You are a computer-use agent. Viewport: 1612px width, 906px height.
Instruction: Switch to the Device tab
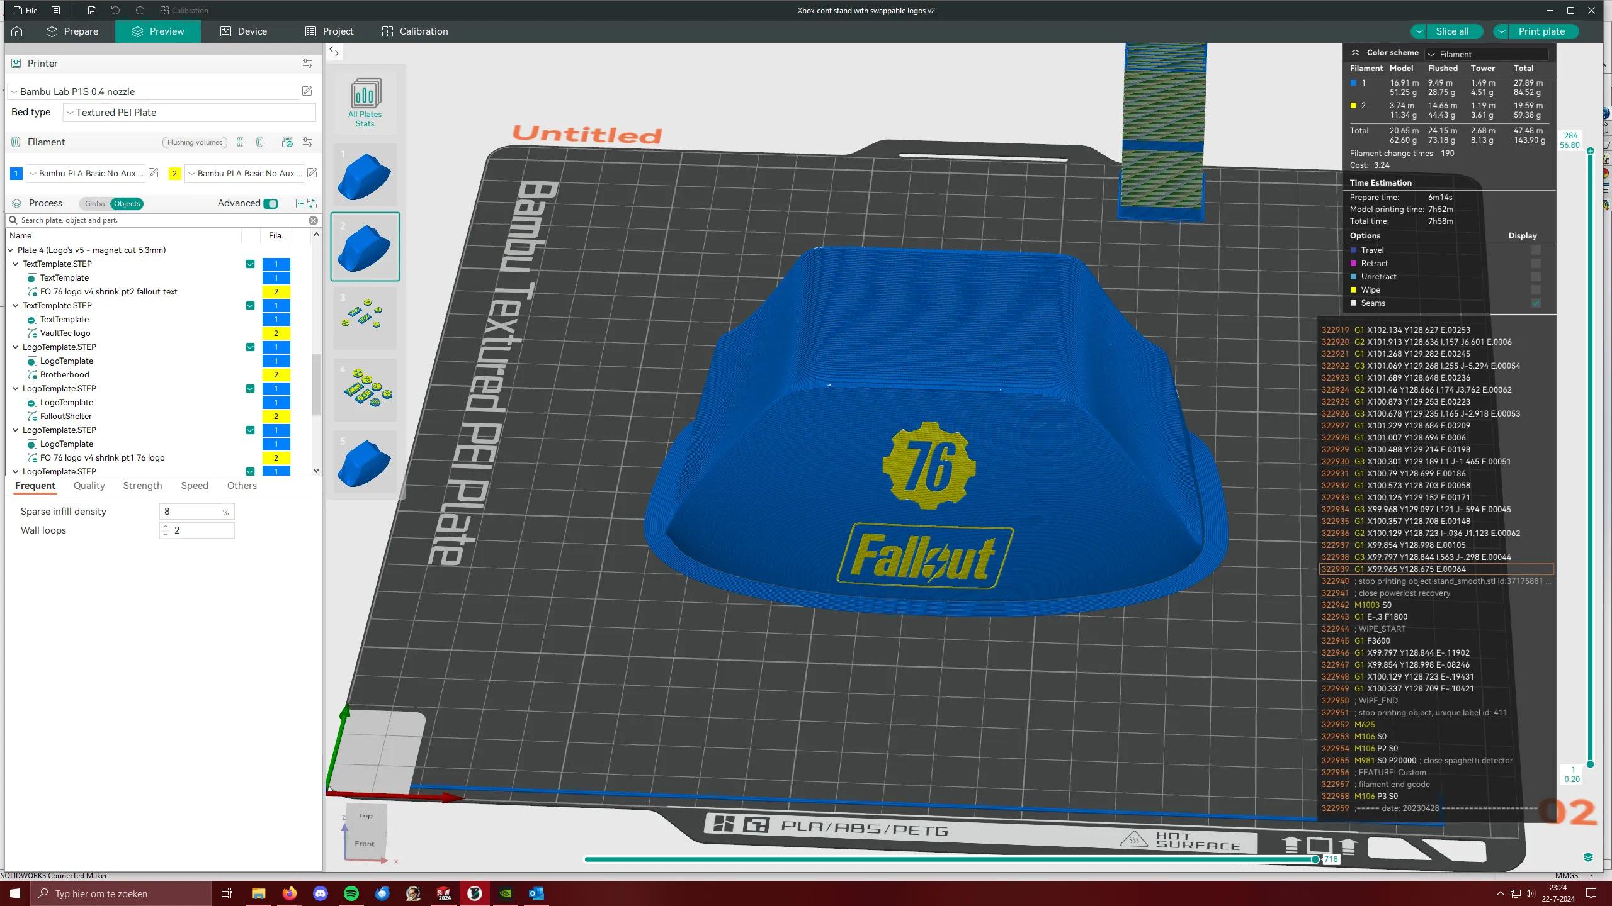[244, 31]
